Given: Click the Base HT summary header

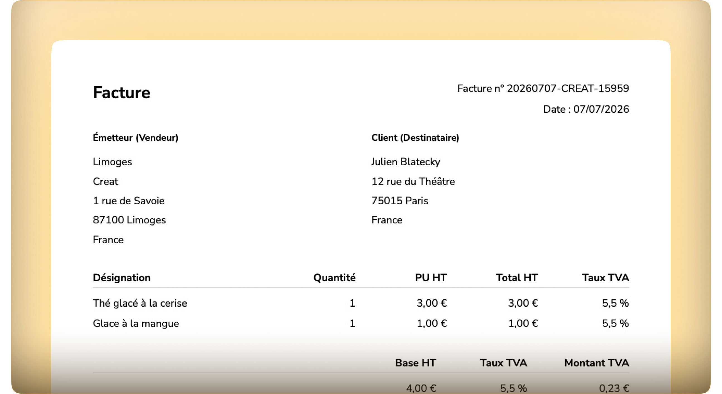Looking at the screenshot, I should [x=415, y=363].
